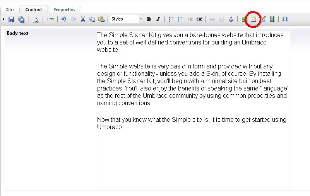
Task: Click the 'Body text' field label
Action: pyautogui.click(x=17, y=33)
